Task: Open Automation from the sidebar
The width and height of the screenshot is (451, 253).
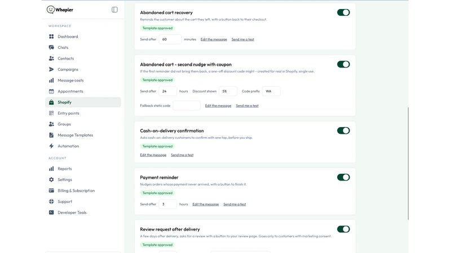Action: click(83, 146)
